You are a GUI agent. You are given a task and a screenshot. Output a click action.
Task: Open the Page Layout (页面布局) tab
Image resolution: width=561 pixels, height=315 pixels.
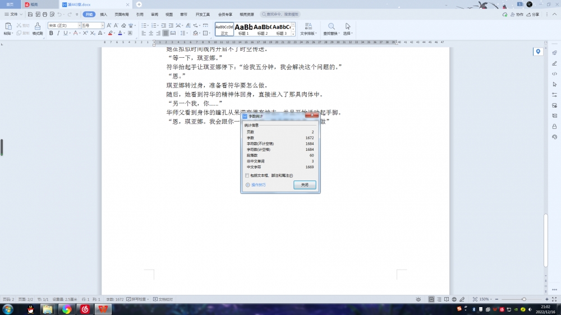pyautogui.click(x=122, y=15)
